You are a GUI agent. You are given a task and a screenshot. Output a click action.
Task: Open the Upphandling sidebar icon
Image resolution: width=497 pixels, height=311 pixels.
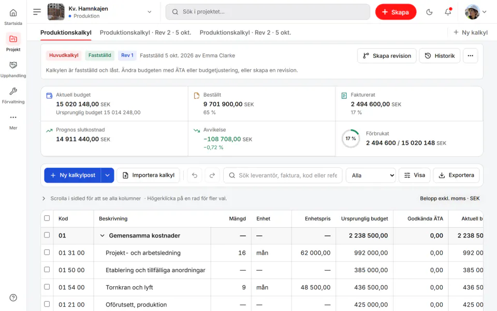coord(13,65)
